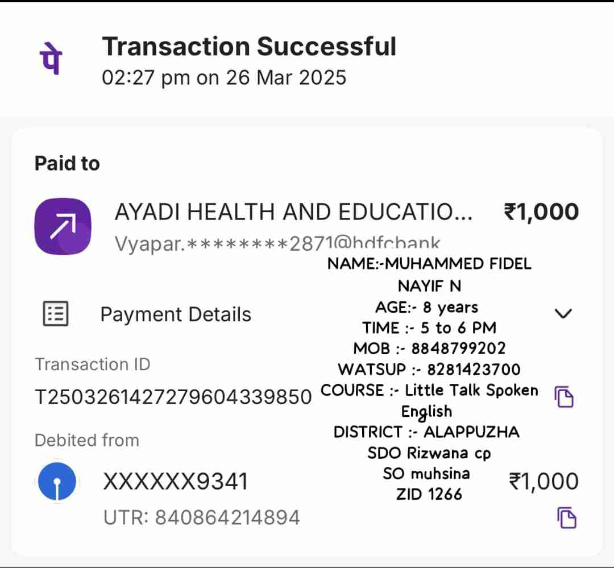Click the purple arrow merchant icon
The image size is (614, 568).
[63, 226]
